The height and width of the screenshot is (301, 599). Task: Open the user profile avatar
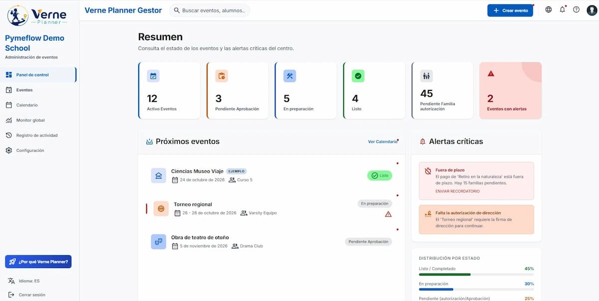coord(592,10)
